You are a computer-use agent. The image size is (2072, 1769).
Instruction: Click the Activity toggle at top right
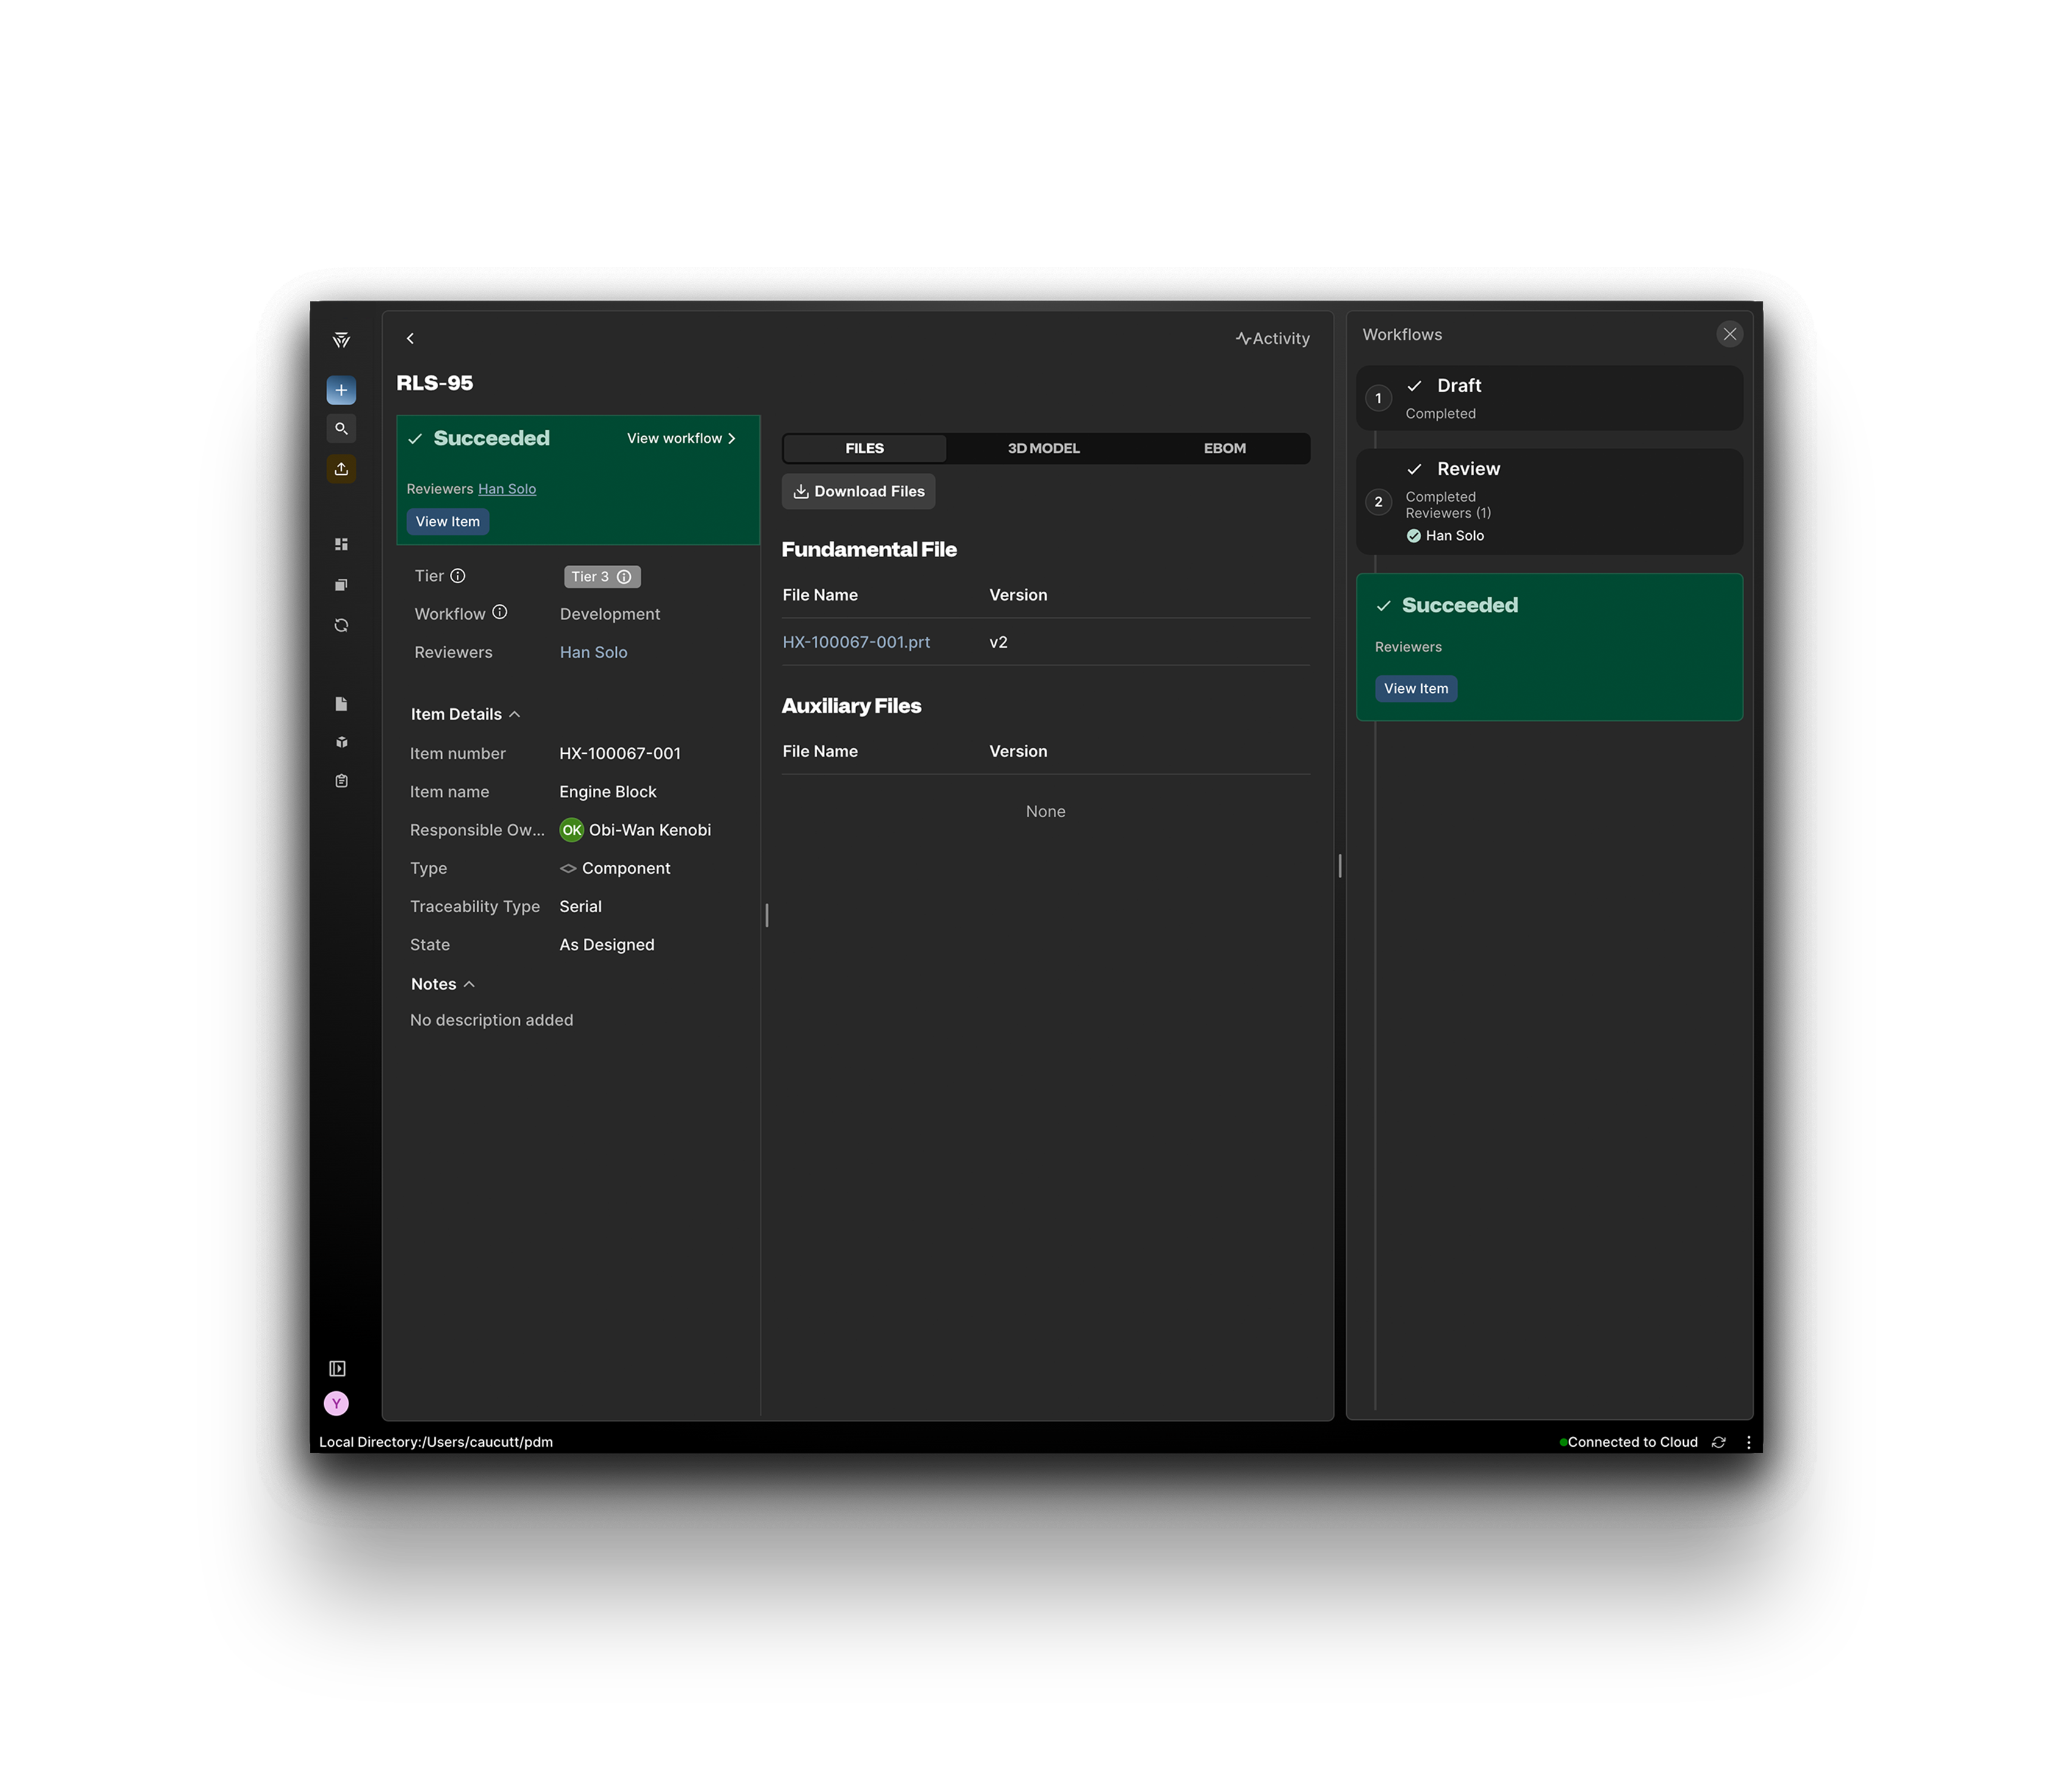point(1273,338)
